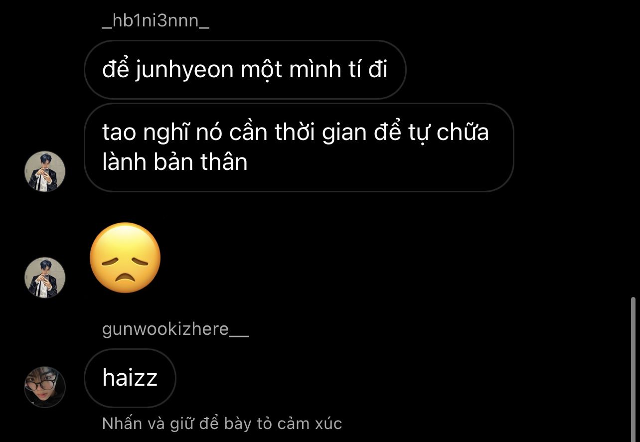Image resolution: width=640 pixels, height=442 pixels.
Task: Click 'lành bản thân' on the second line
Action: pos(175,162)
